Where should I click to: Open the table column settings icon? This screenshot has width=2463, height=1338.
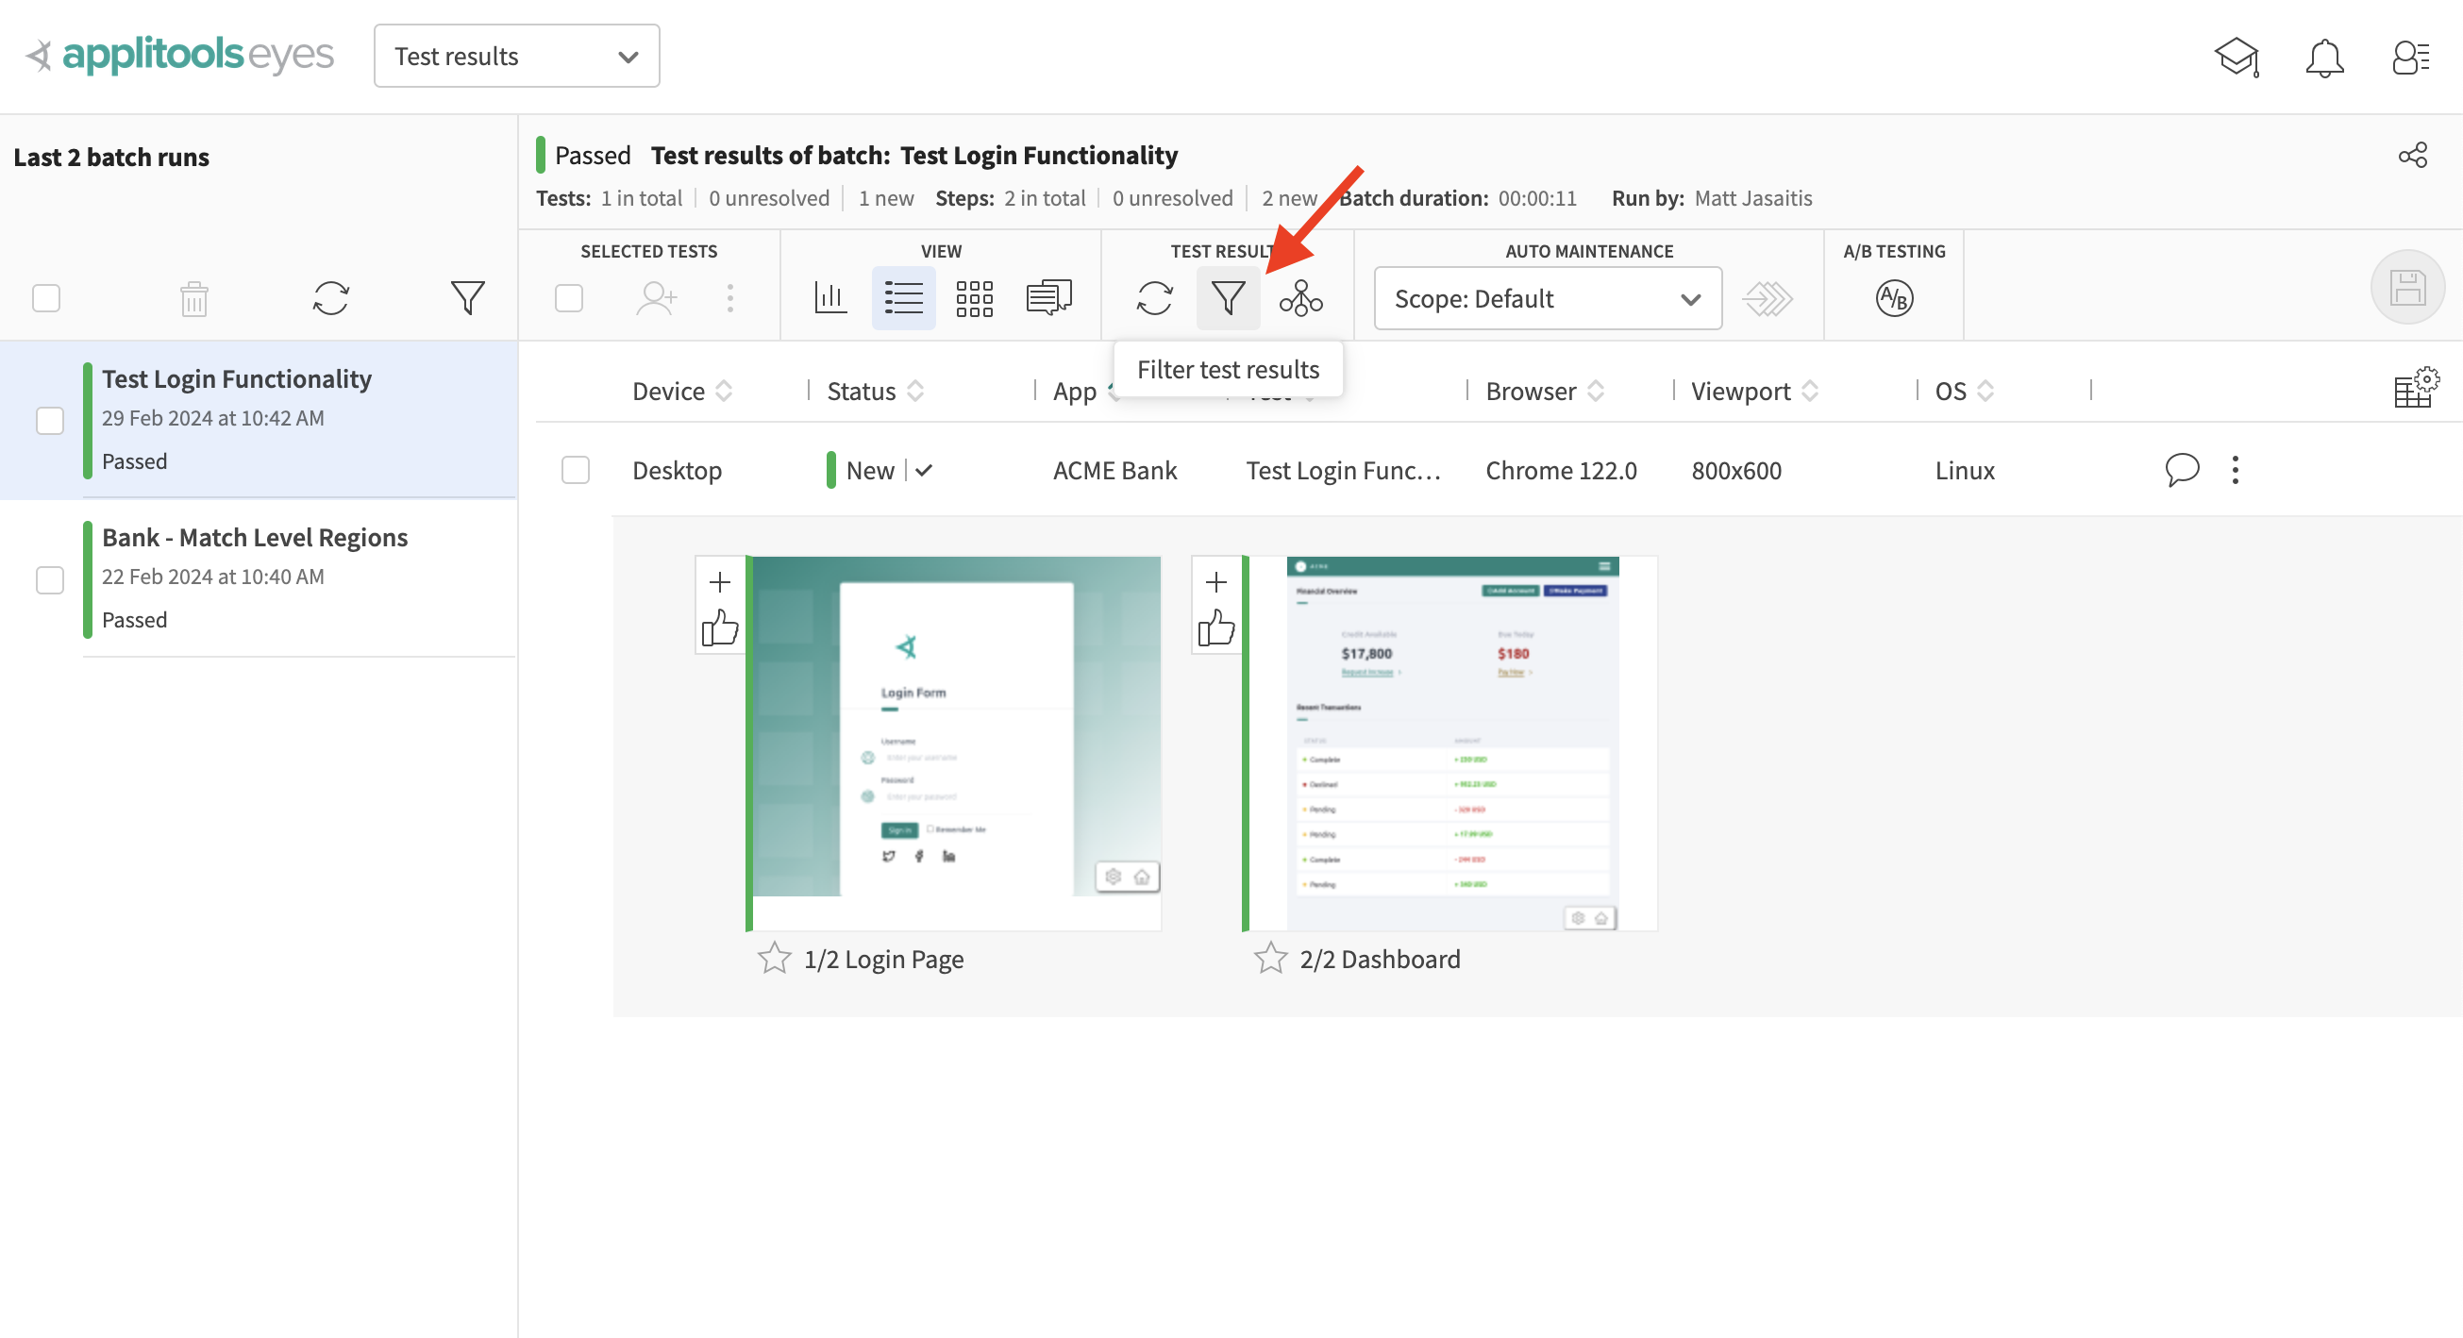tap(2415, 386)
